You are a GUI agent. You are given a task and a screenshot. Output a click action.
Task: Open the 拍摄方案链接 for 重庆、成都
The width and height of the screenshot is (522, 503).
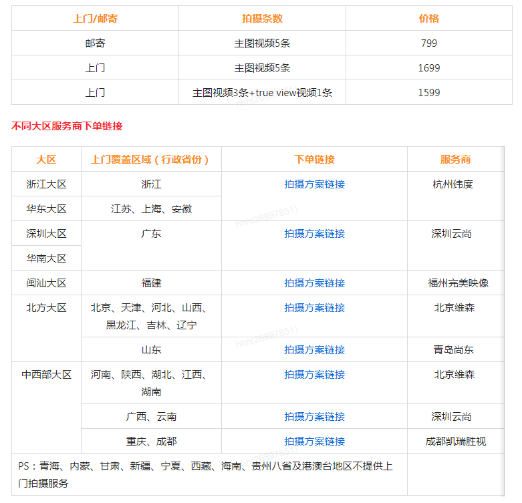tap(314, 442)
